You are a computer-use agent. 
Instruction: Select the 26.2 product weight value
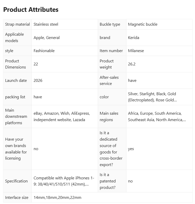(x=132, y=64)
